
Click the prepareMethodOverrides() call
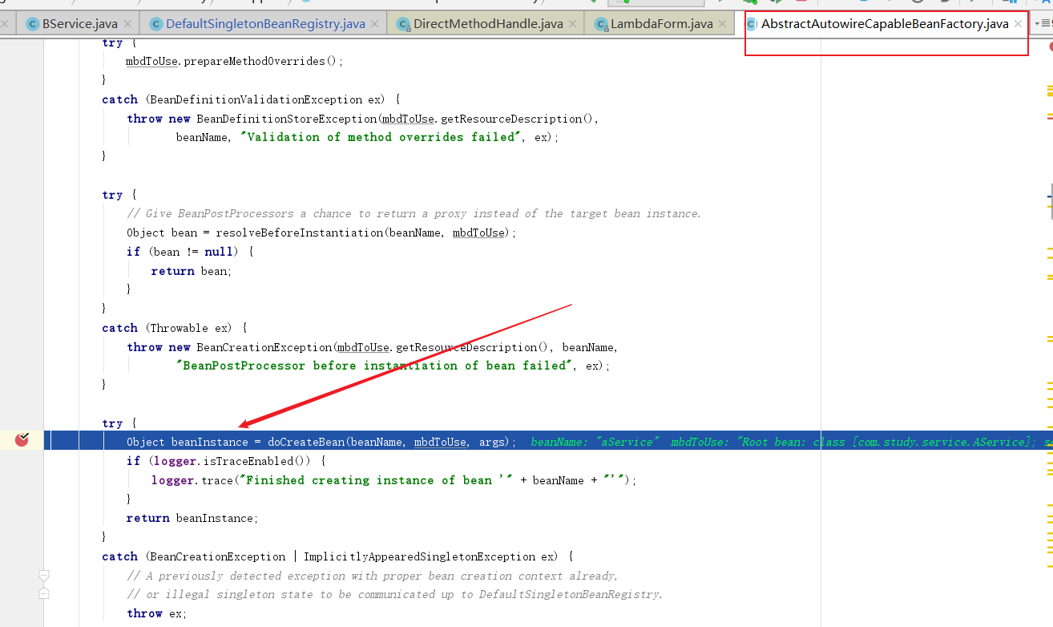pyautogui.click(x=263, y=61)
